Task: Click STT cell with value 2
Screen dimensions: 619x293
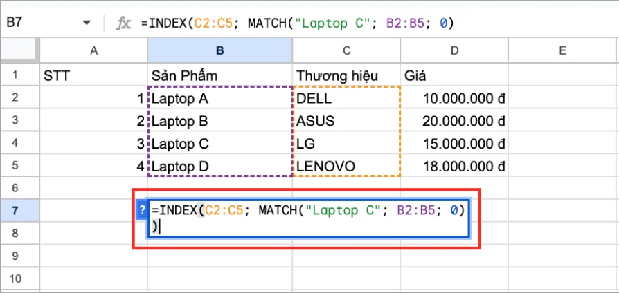Action: click(x=93, y=120)
